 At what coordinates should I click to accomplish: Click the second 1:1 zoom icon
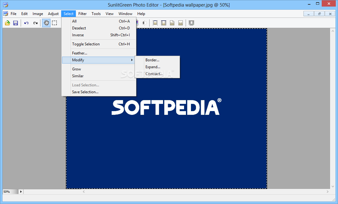pos(181,23)
